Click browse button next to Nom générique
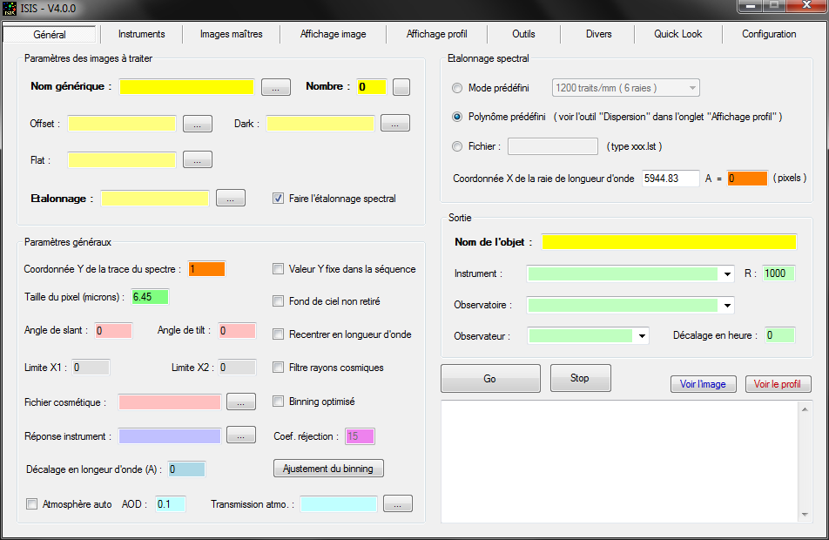Screen dimensions: 829x540 coord(275,87)
